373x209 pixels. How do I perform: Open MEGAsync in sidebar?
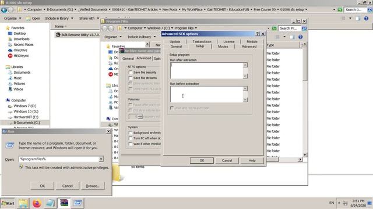(21, 56)
